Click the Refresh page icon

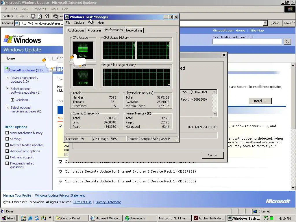[x=40, y=16]
